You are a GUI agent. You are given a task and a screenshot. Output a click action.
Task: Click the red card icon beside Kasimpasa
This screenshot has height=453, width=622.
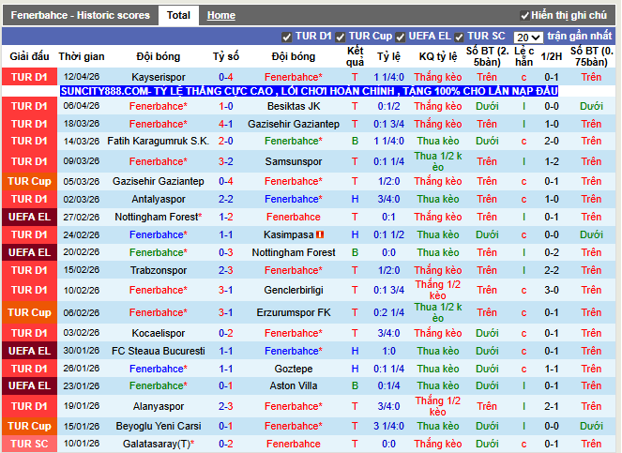[321, 234]
